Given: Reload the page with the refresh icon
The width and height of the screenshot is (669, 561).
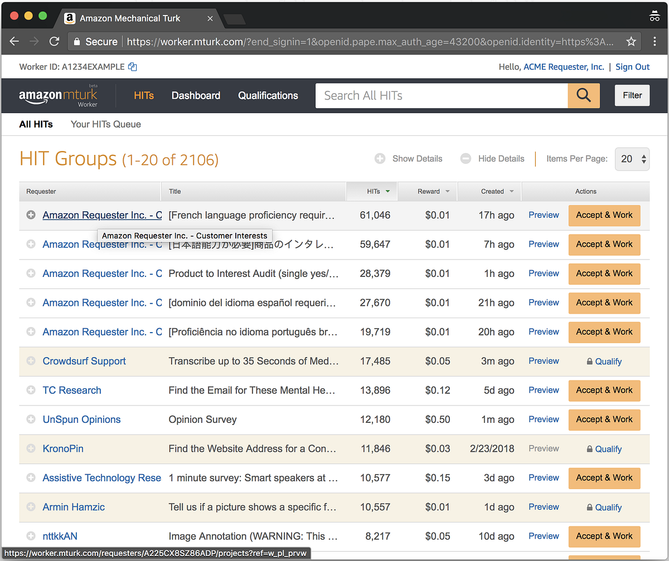Looking at the screenshot, I should pyautogui.click(x=54, y=41).
